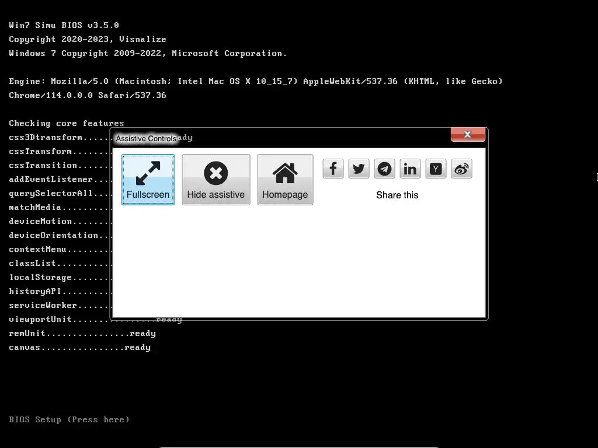Click the classList line

60,263
